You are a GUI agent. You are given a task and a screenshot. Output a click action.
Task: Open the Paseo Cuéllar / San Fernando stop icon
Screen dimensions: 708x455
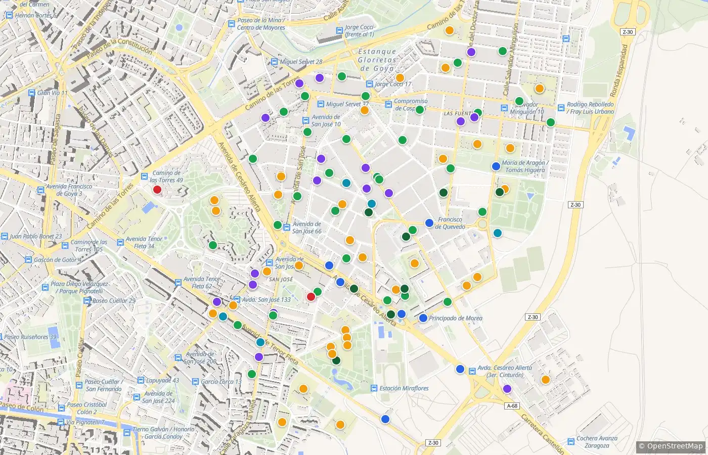(x=79, y=385)
